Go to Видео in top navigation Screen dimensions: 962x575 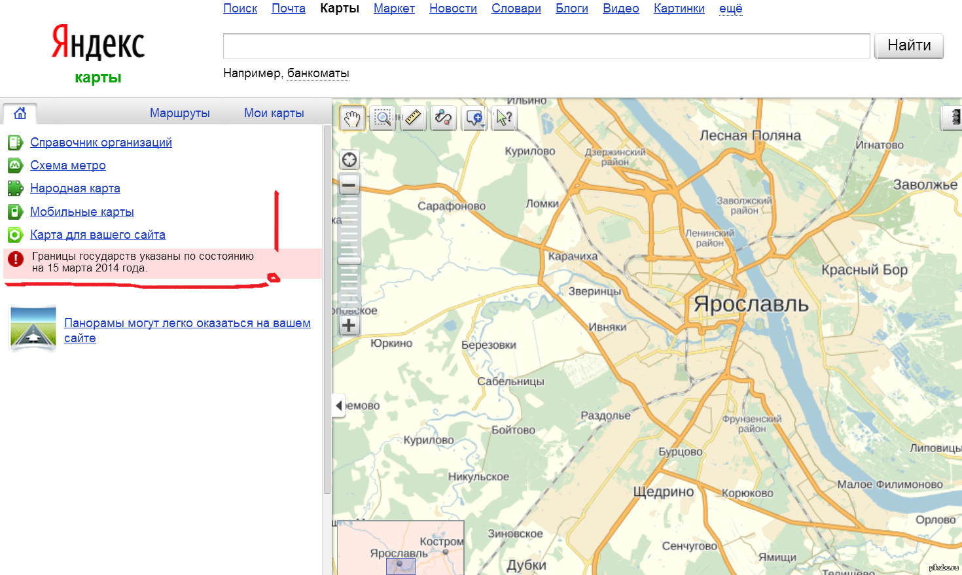tap(621, 9)
